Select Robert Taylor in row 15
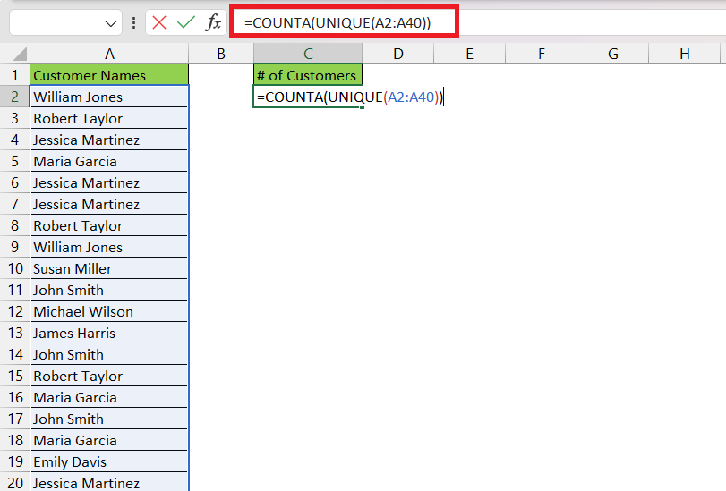The height and width of the screenshot is (491, 726). pos(109,376)
